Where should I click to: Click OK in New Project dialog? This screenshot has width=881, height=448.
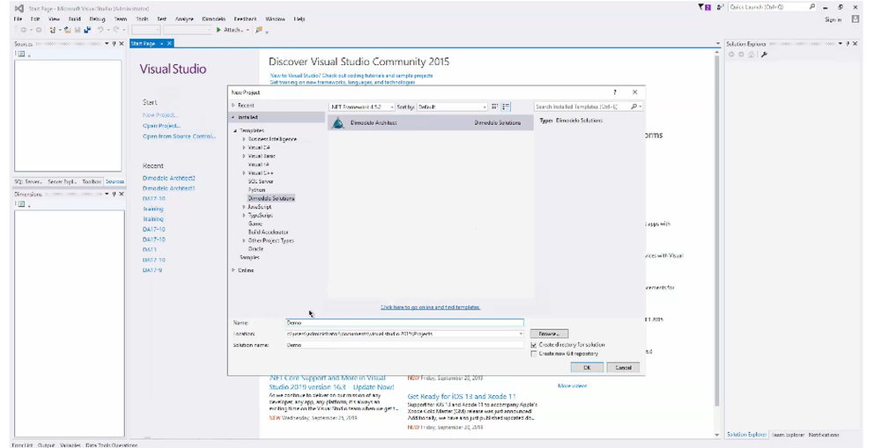[587, 367]
